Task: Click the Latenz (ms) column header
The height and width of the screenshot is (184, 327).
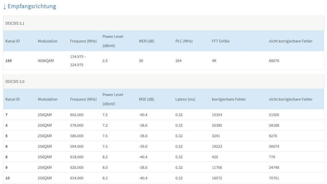Action: (x=185, y=99)
